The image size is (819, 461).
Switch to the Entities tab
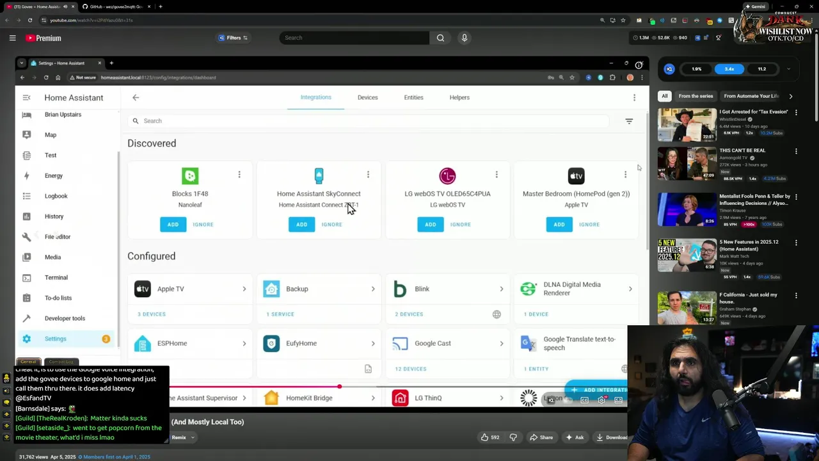[413, 97]
